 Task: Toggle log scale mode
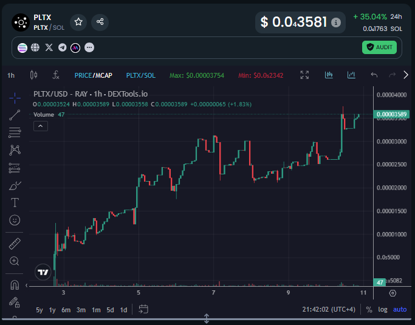383,309
